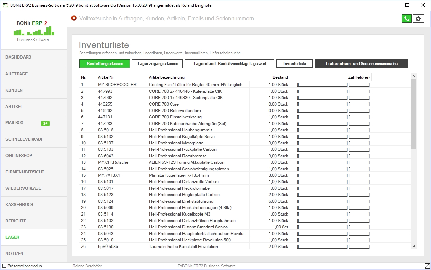Screen dimensions: 431x270
Task: Open Wiedervorlage in the sidebar
Action: coord(33,188)
